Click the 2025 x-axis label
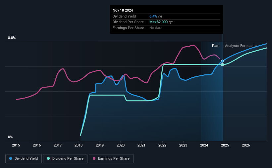272x168 pixels. click(225, 145)
